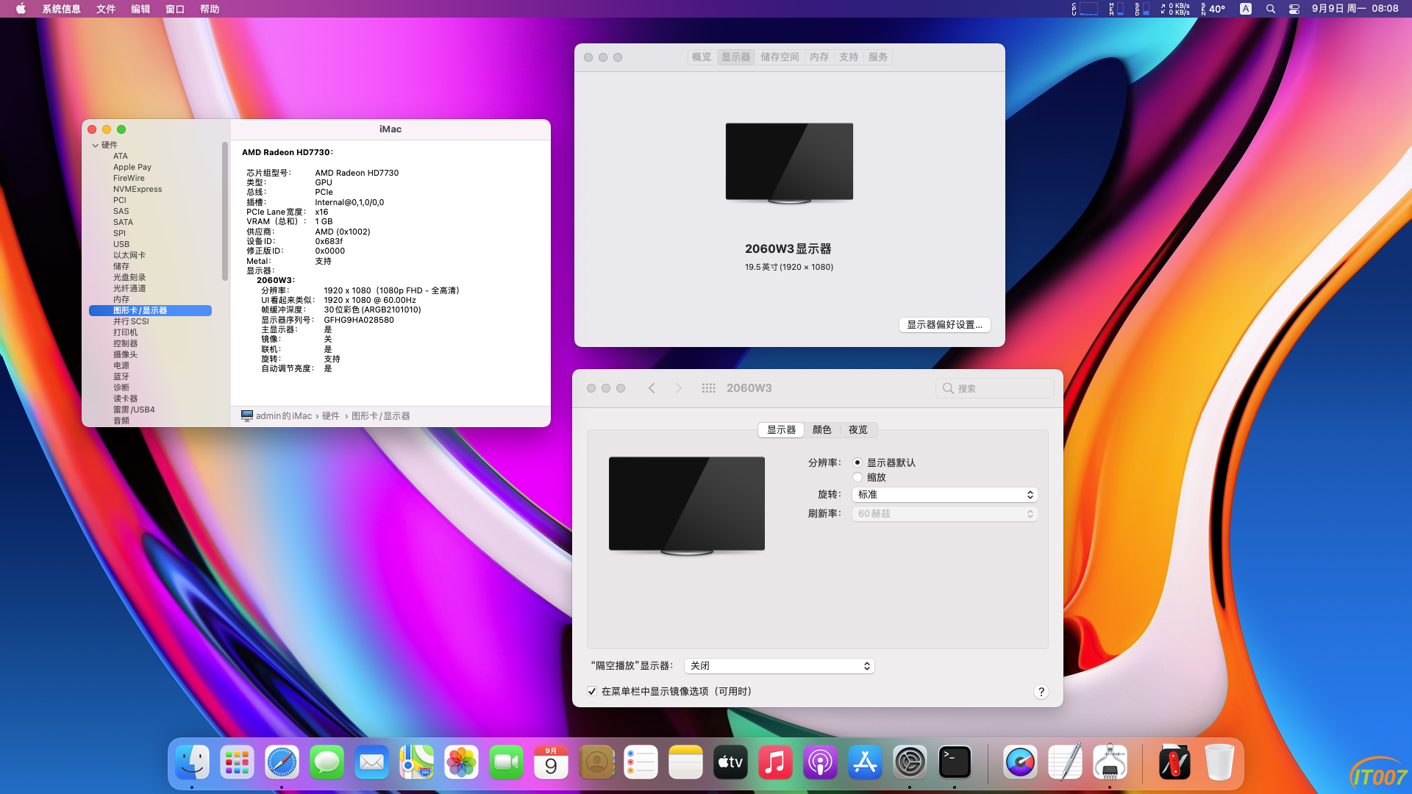The width and height of the screenshot is (1412, 794).
Task: Select 蓝牙 in hardware sidebar
Action: [121, 376]
